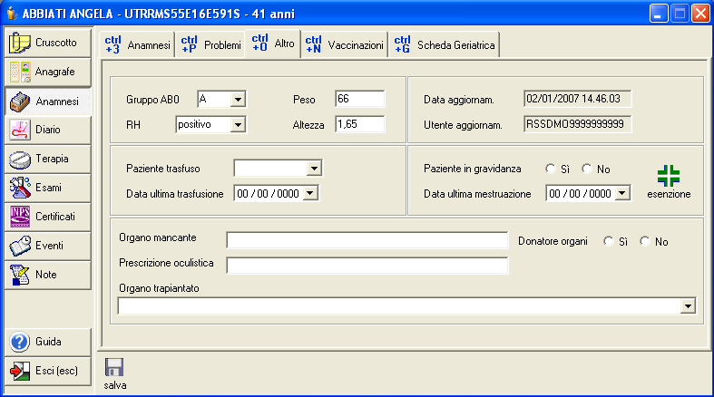The height and width of the screenshot is (397, 714).
Task: Click the Esci (esc) button
Action: (x=47, y=371)
